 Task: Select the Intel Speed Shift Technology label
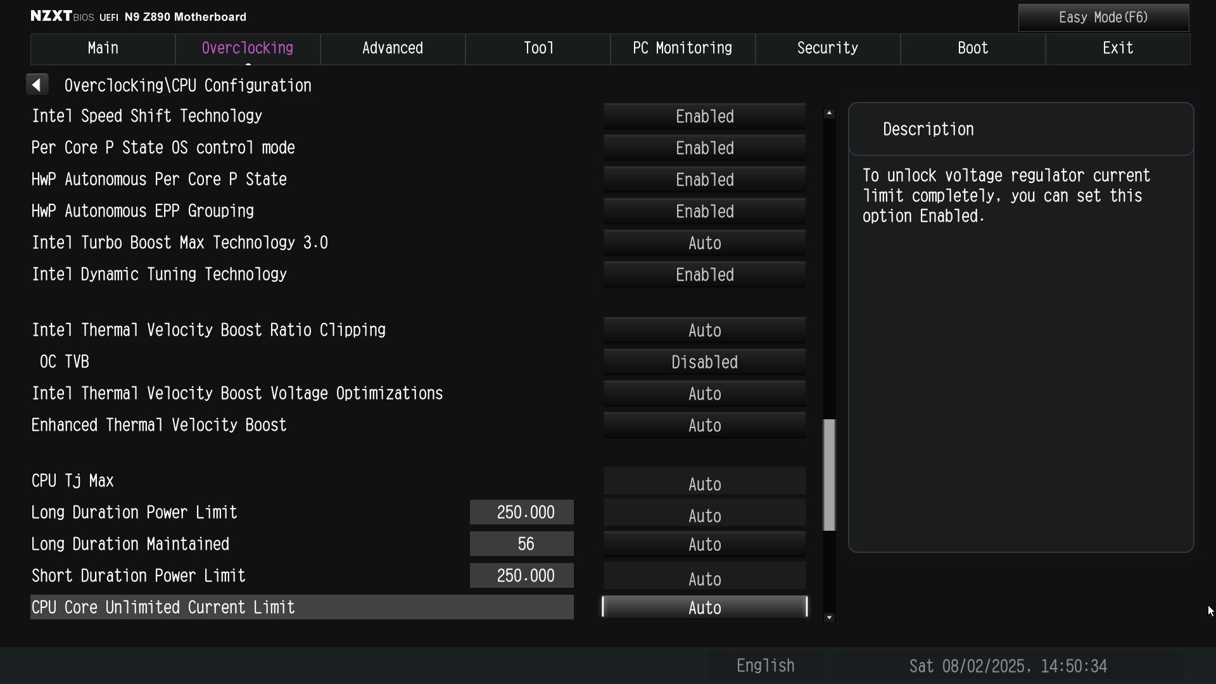(x=147, y=117)
